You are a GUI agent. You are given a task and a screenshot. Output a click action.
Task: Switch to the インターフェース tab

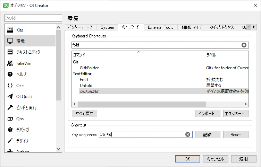81,27
